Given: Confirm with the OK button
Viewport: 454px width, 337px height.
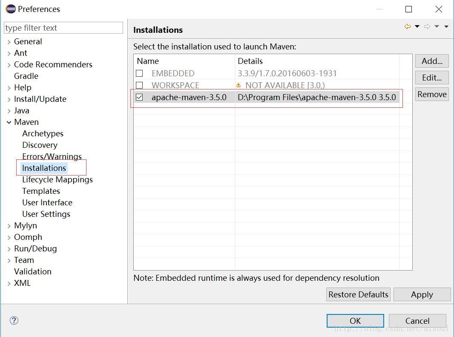Looking at the screenshot, I should (x=355, y=321).
